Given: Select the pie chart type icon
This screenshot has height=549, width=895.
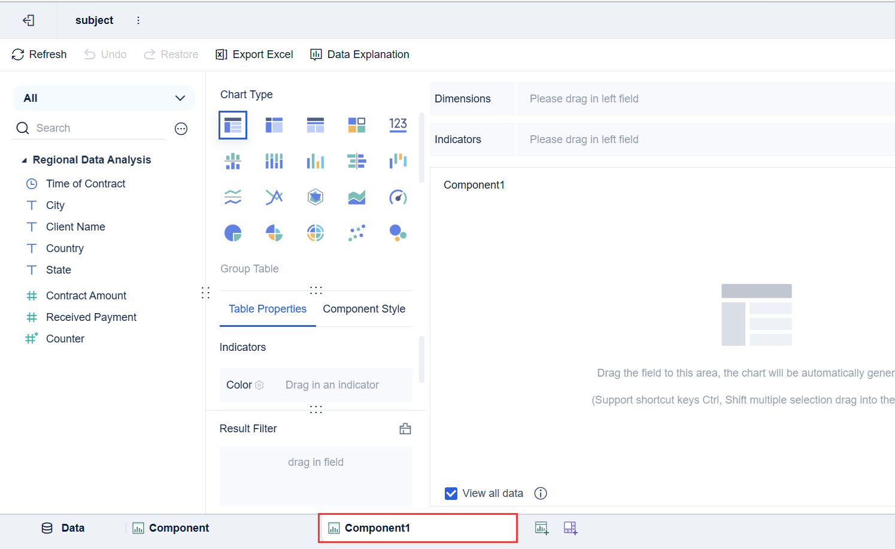Looking at the screenshot, I should [233, 233].
